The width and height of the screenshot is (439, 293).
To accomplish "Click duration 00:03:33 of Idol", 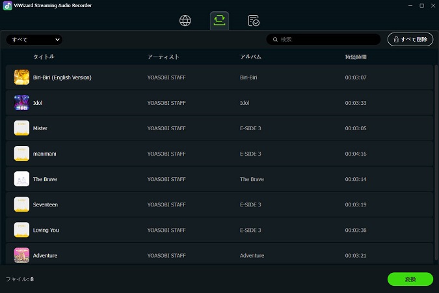I will tap(356, 103).
